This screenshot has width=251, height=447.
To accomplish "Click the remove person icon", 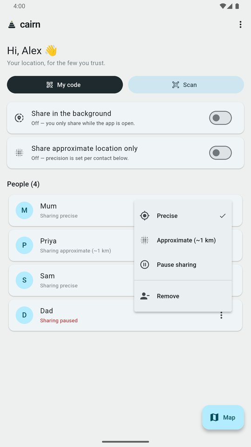I will point(145,296).
